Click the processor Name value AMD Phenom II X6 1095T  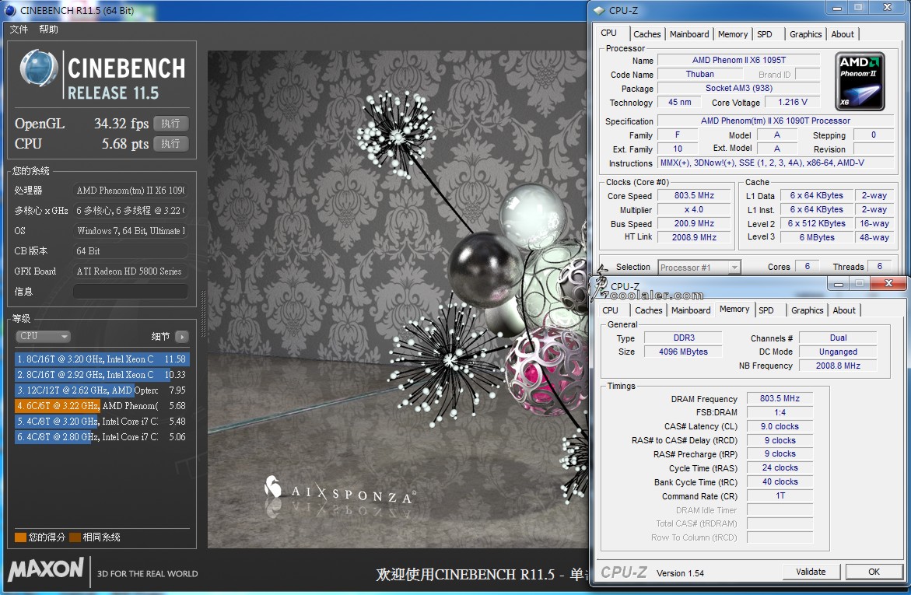pos(738,60)
